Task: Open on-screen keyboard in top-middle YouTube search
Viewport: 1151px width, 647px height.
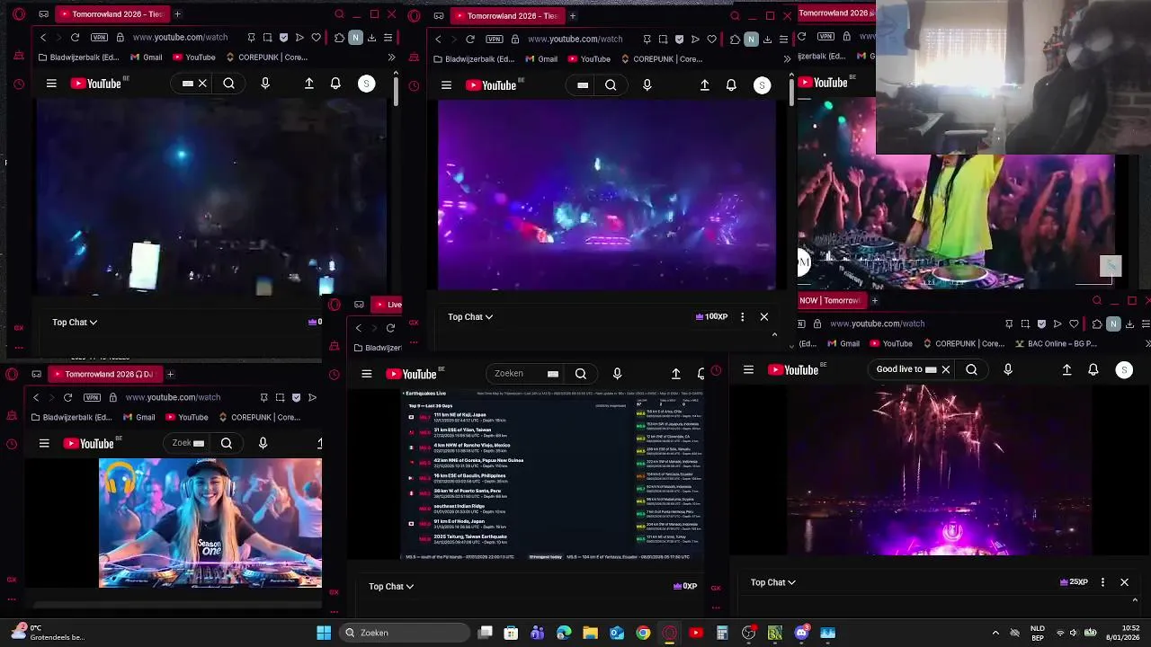Action: tap(583, 85)
